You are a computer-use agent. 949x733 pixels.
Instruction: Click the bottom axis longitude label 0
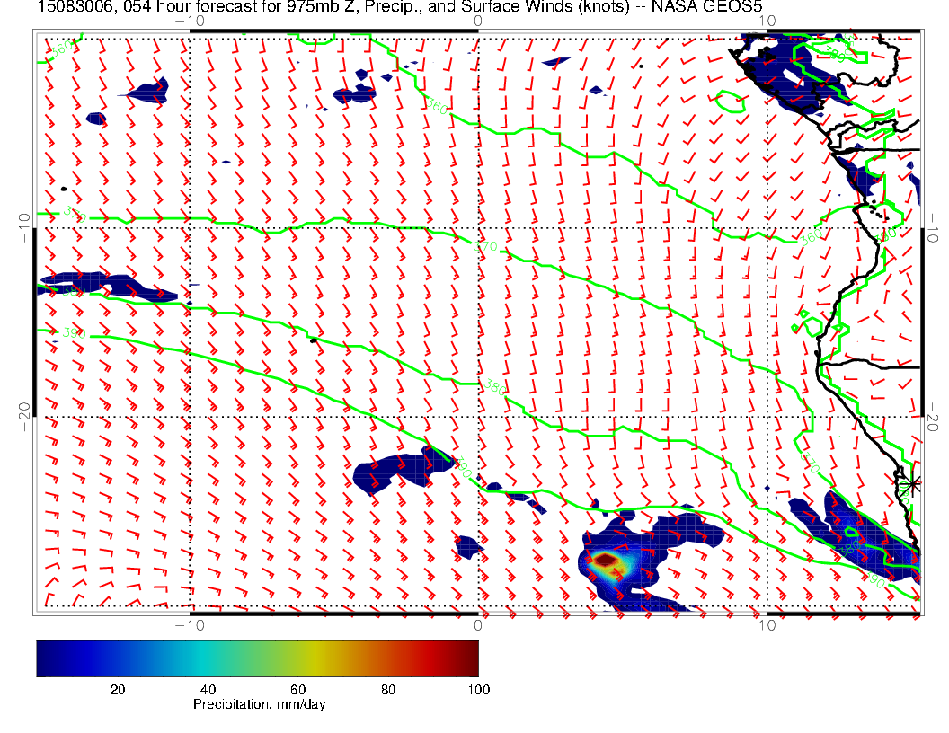point(478,624)
